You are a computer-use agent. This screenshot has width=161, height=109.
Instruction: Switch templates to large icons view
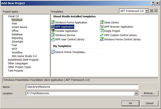pos(152,11)
